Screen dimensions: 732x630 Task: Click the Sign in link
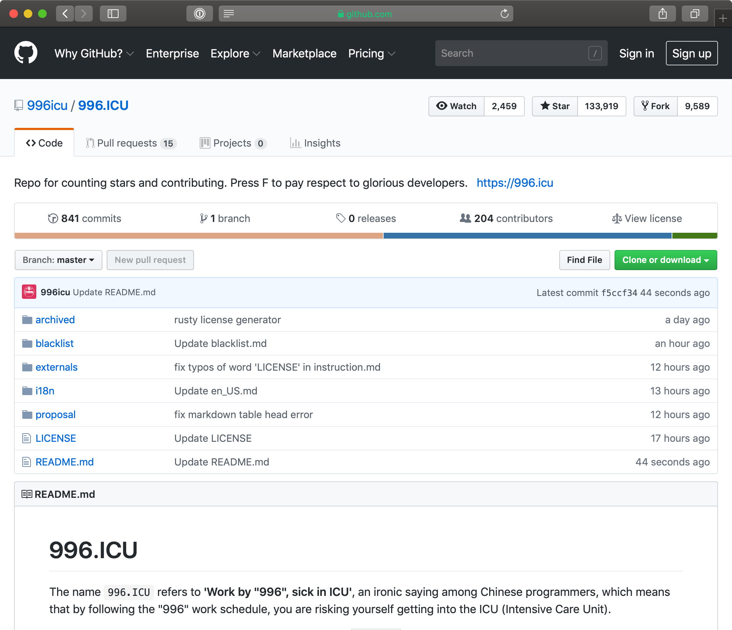point(636,54)
